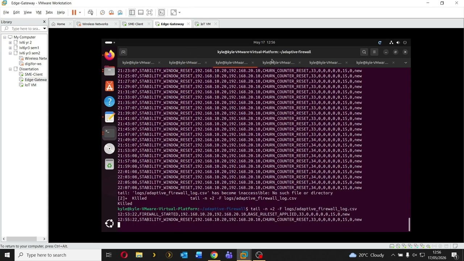This screenshot has height=261, width=464.
Task: Open the Ubuntu Activities overview
Action: click(109, 42)
